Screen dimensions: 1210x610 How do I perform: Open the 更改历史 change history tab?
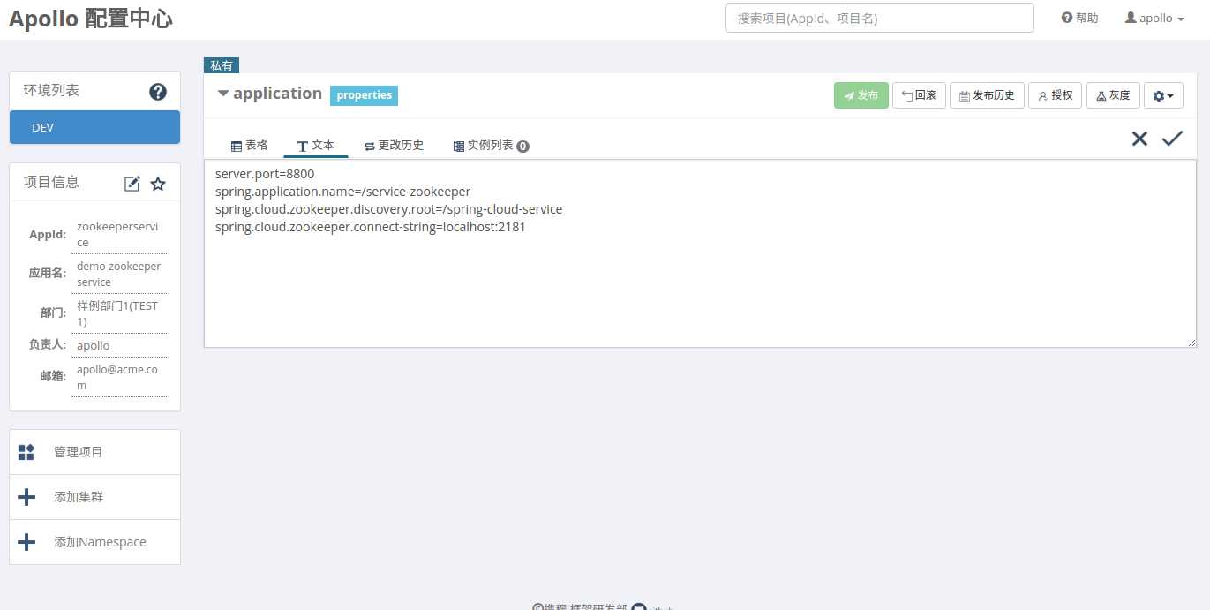pos(394,146)
